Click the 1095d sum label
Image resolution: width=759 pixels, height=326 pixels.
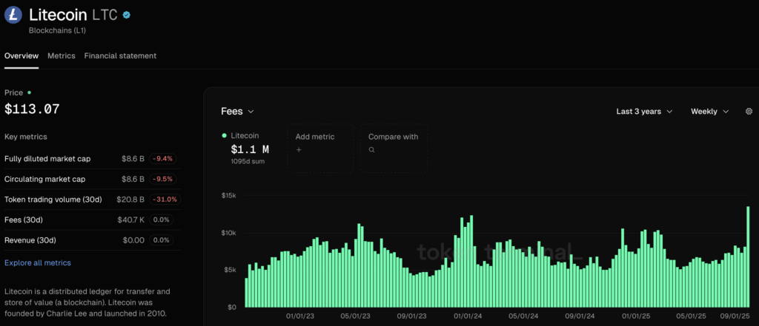tap(248, 161)
